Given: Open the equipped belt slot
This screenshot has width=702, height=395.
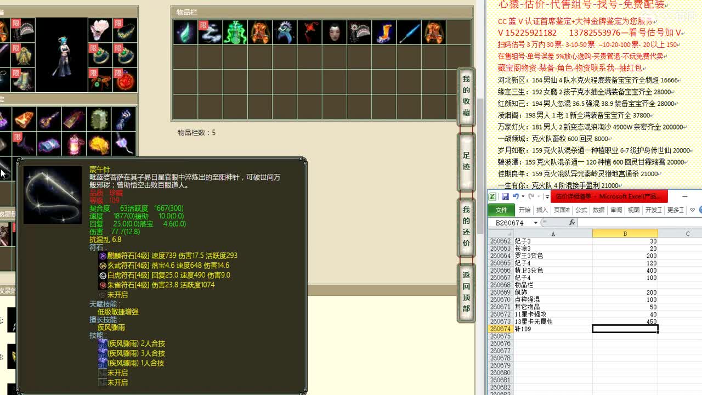Looking at the screenshot, I should [100, 80].
